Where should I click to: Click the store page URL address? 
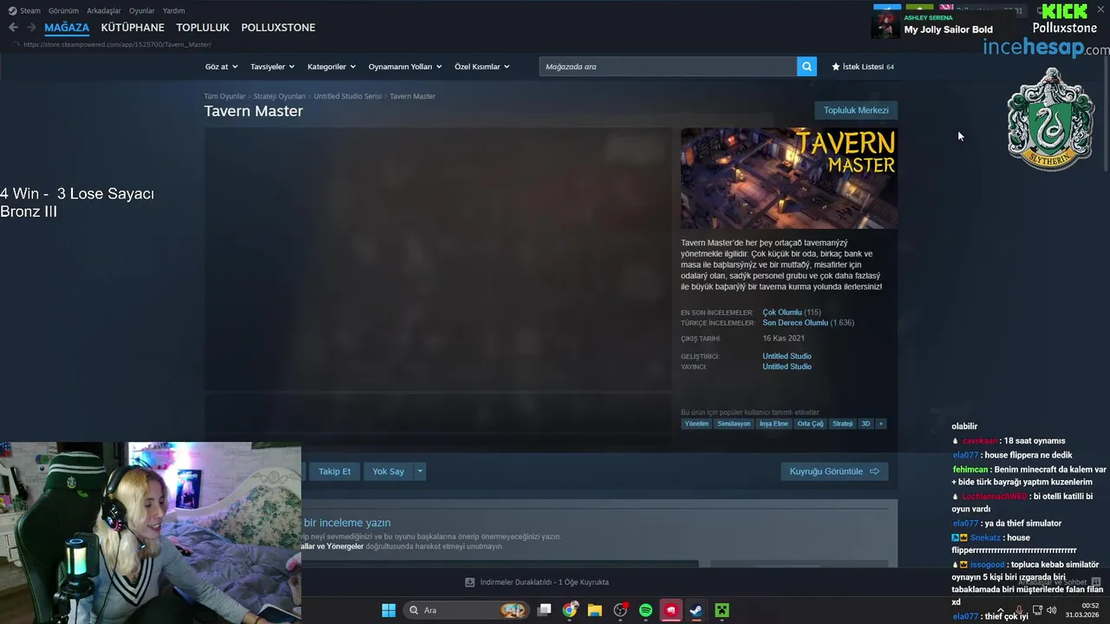coord(117,44)
